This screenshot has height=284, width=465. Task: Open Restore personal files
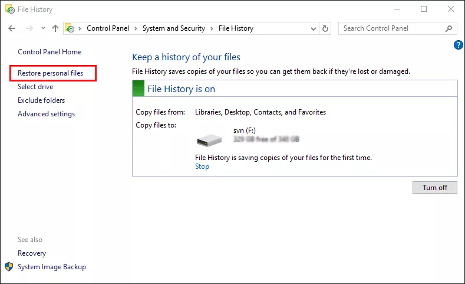click(x=51, y=73)
